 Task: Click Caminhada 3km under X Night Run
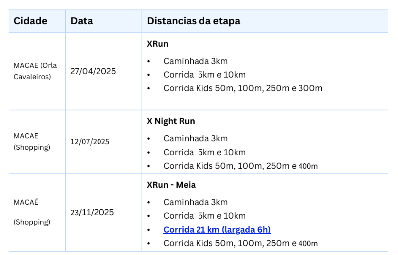[196, 138]
